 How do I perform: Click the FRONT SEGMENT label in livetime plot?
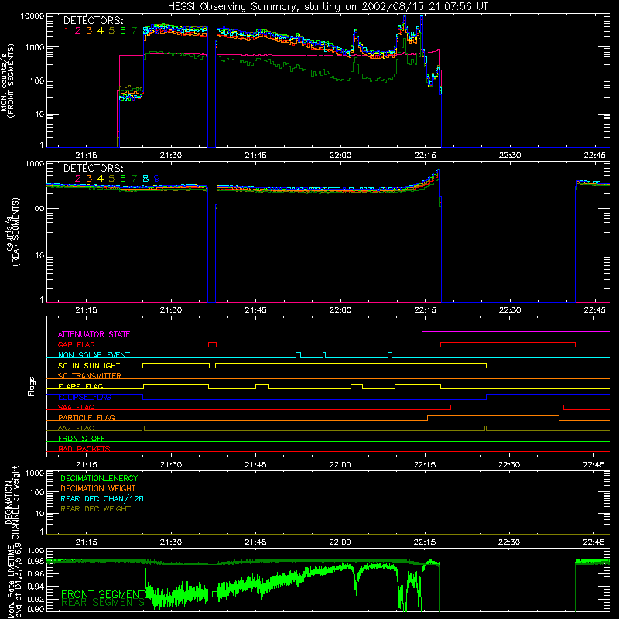[x=103, y=594]
